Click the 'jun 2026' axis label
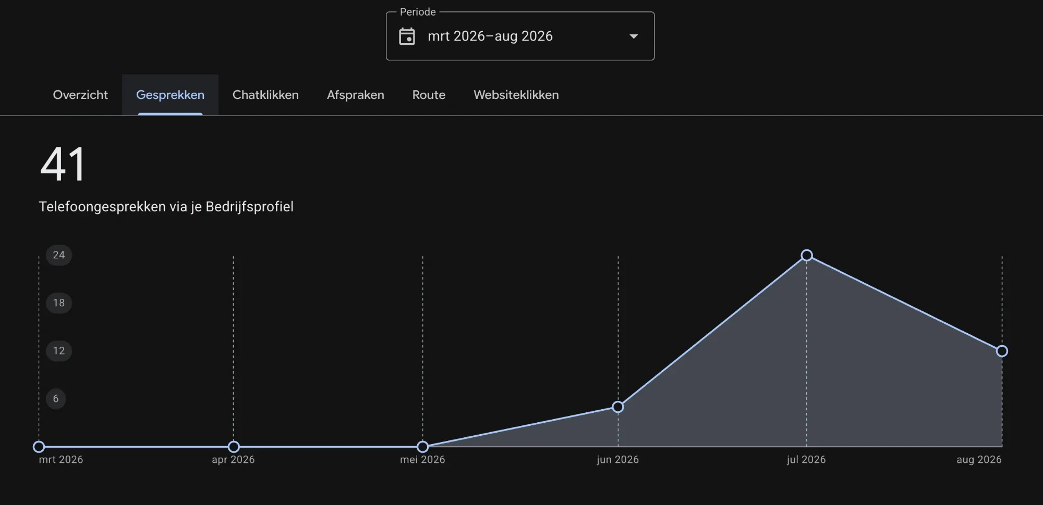This screenshot has height=505, width=1043. (618, 460)
